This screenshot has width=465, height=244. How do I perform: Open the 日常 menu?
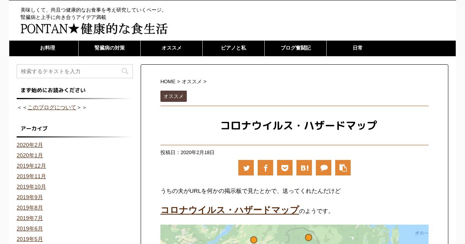point(358,48)
